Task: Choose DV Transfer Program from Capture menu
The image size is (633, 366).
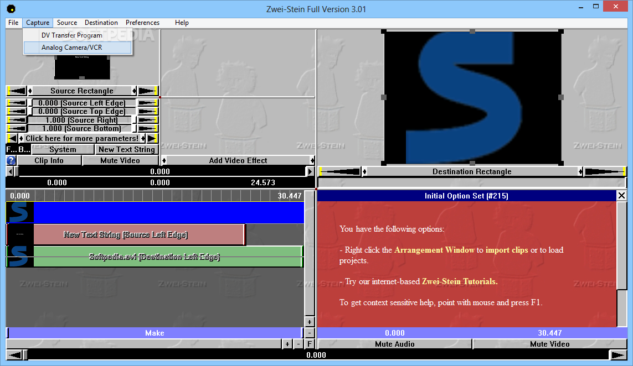Action: click(78, 35)
